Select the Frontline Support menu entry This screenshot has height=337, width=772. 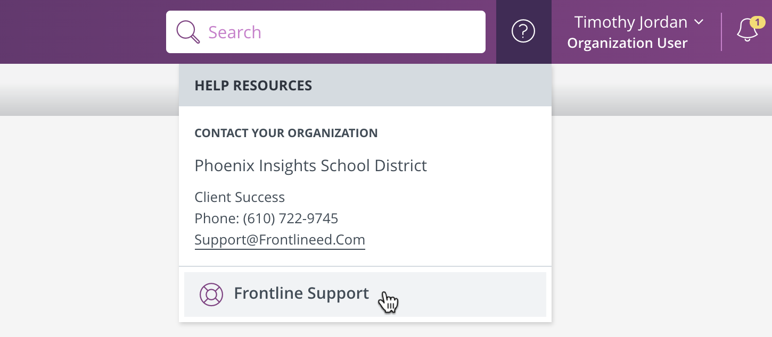(365, 294)
